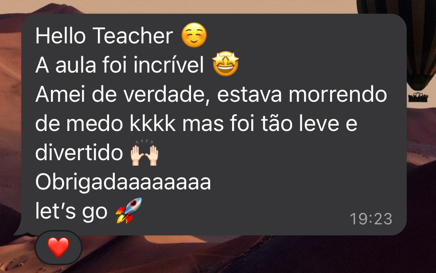Click the raised hands emoji

pyautogui.click(x=144, y=153)
